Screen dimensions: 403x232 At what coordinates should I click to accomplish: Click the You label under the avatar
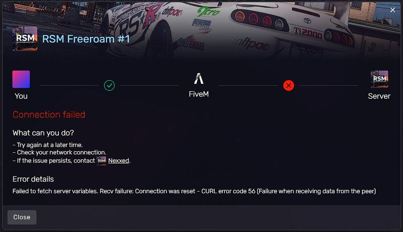tap(21, 96)
